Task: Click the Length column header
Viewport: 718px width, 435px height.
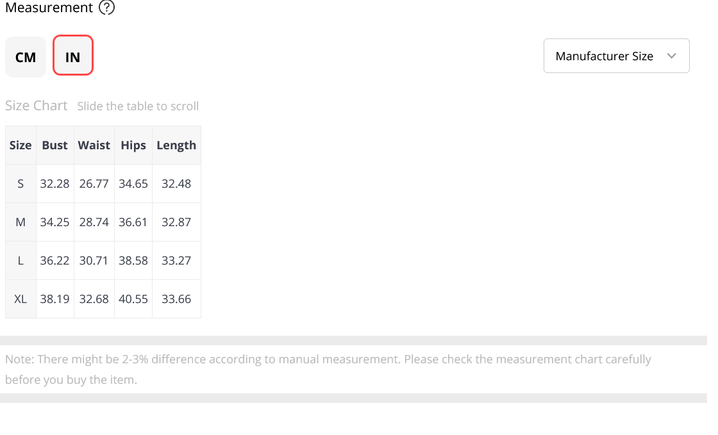Action: click(176, 145)
